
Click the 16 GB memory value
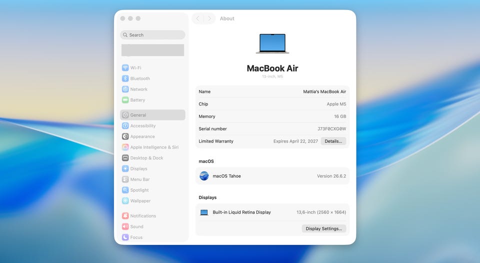click(x=340, y=116)
